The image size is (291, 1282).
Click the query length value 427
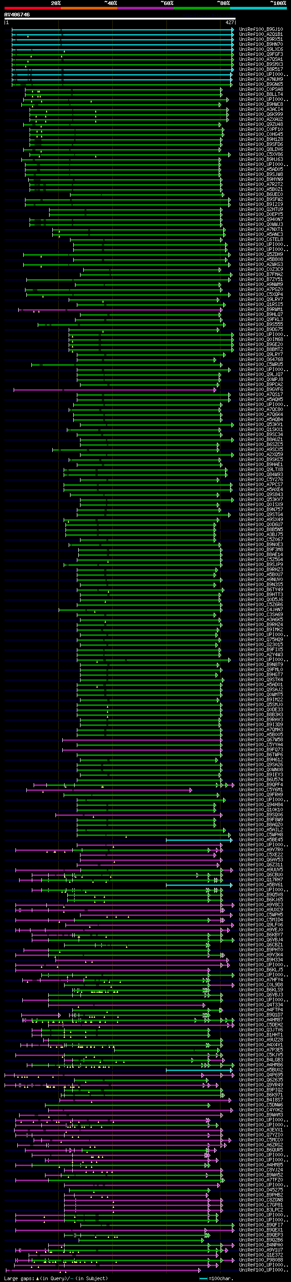pos(229,22)
